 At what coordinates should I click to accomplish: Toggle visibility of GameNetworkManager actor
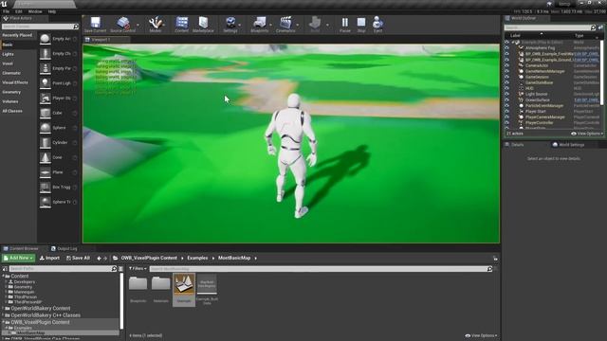(506, 71)
